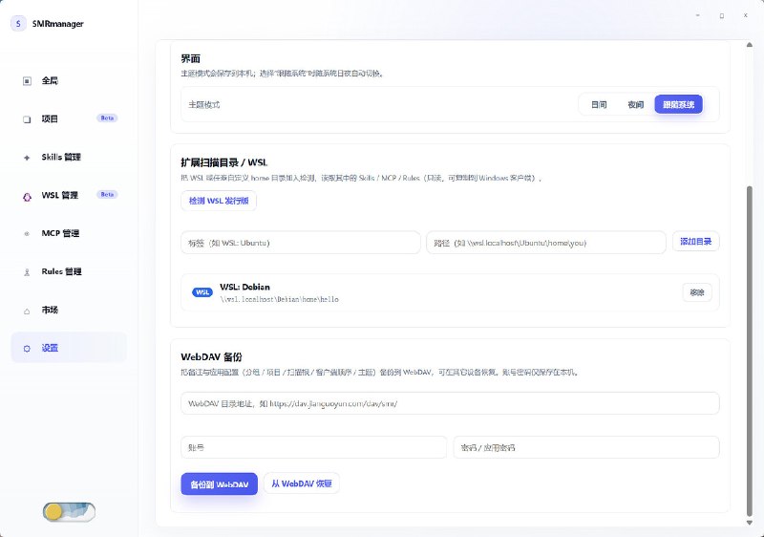Image resolution: width=764 pixels, height=537 pixels.
Task: Click the scrollbar down arrow
Action: (750, 523)
